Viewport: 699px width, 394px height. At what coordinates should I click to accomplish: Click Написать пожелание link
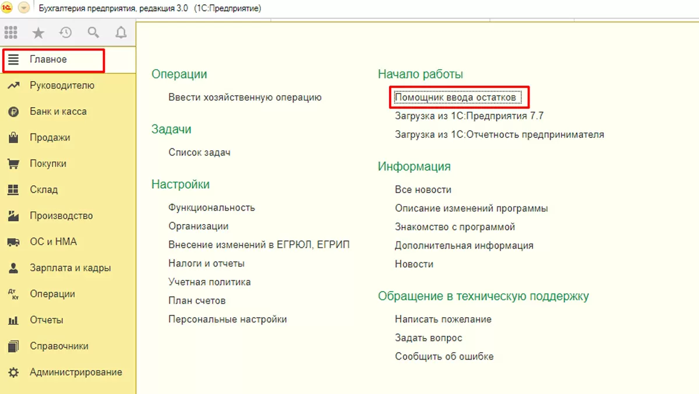(443, 320)
